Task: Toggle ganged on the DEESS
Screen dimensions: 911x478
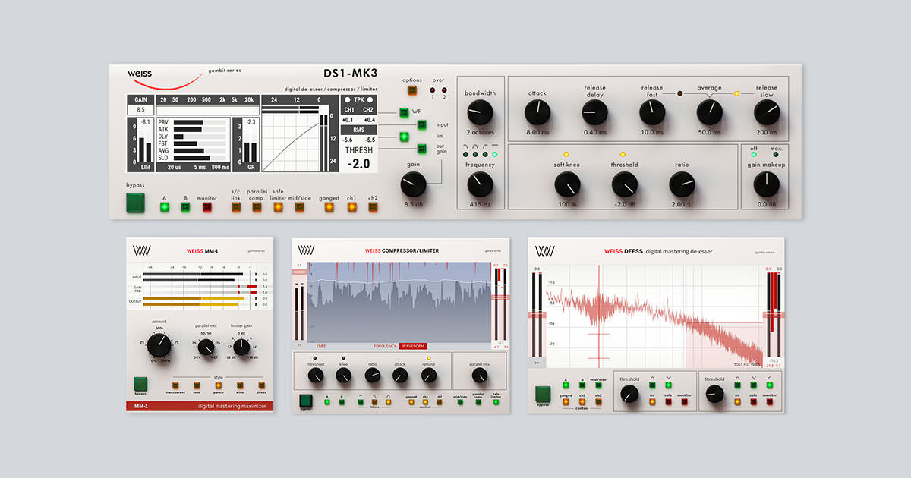Action: [x=566, y=402]
